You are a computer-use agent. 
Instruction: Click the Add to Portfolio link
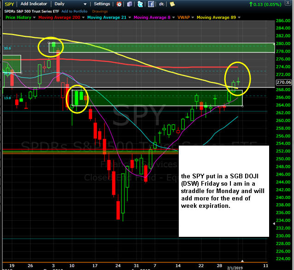point(75,11)
